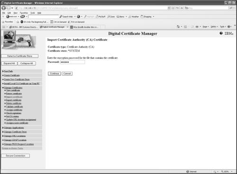Viewport: 237px width, 174px height.
Task: Click the Stop loading X icon
Action: pos(182,8)
